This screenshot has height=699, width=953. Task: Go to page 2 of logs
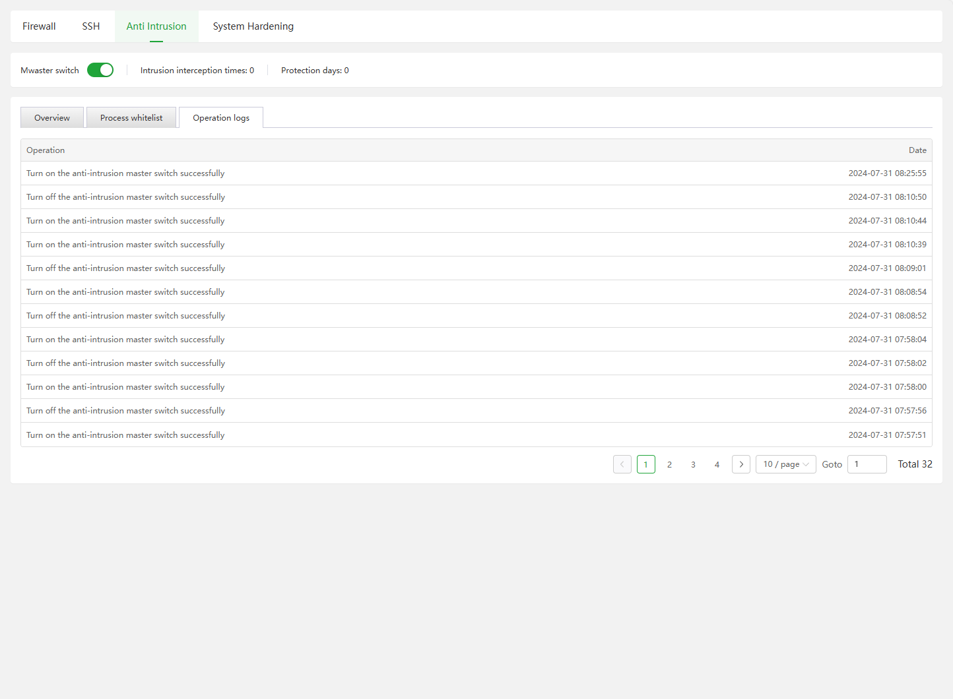669,464
